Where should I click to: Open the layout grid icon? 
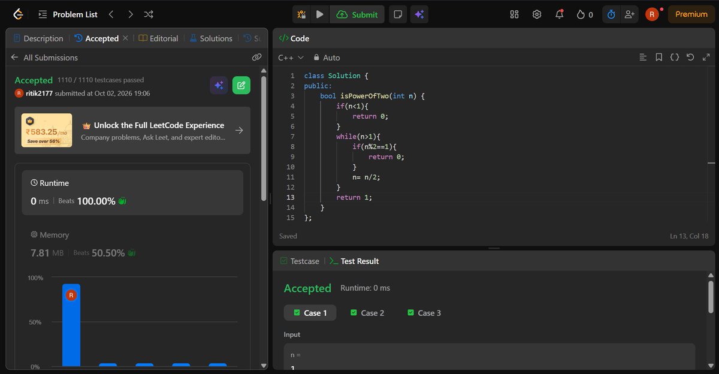tap(514, 14)
